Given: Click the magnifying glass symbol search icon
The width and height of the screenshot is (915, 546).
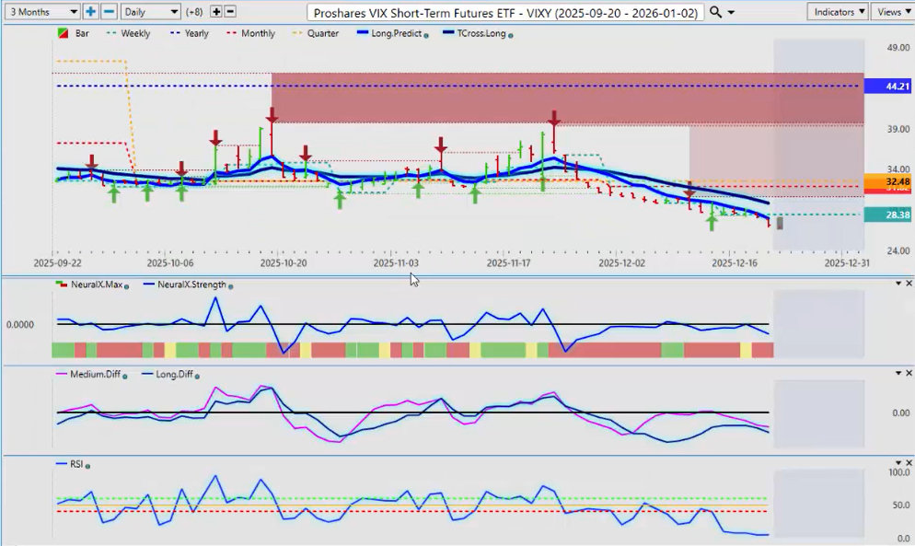Looking at the screenshot, I should tap(714, 12).
